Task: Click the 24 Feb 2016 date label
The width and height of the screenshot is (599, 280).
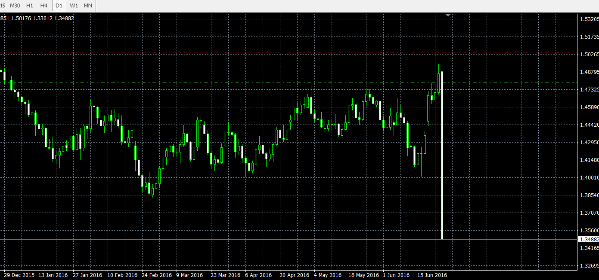Action: click(156, 275)
